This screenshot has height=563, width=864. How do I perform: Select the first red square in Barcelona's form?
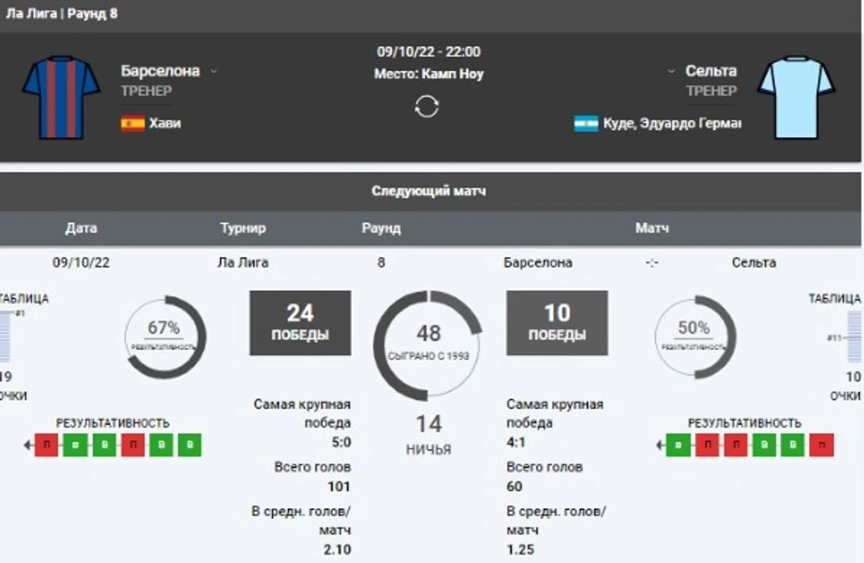47,445
